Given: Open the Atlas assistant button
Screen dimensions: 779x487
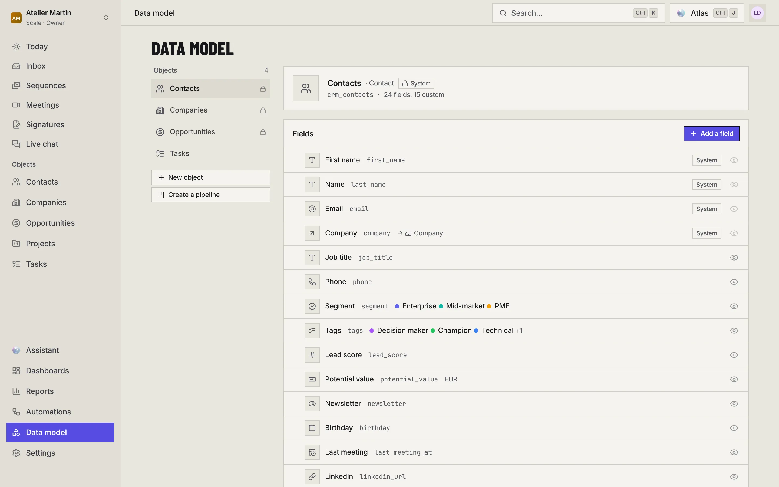Looking at the screenshot, I should click(x=707, y=13).
